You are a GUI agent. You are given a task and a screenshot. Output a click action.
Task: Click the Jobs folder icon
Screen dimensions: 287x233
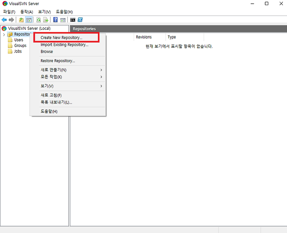point(10,51)
